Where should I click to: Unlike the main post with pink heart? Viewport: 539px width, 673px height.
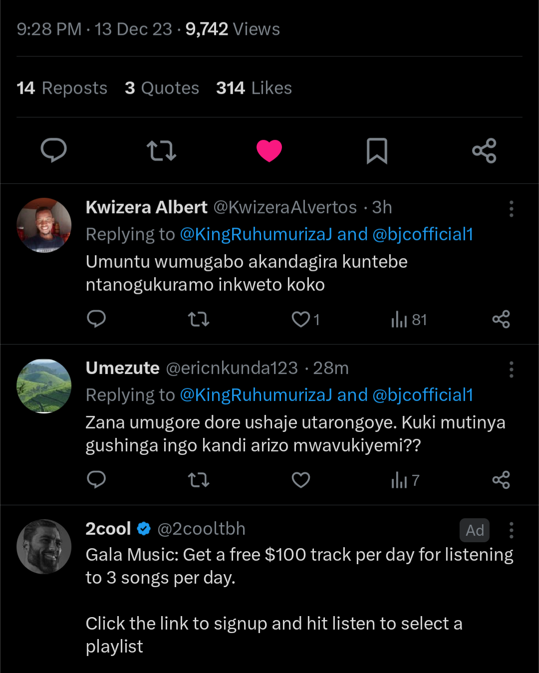(x=269, y=150)
